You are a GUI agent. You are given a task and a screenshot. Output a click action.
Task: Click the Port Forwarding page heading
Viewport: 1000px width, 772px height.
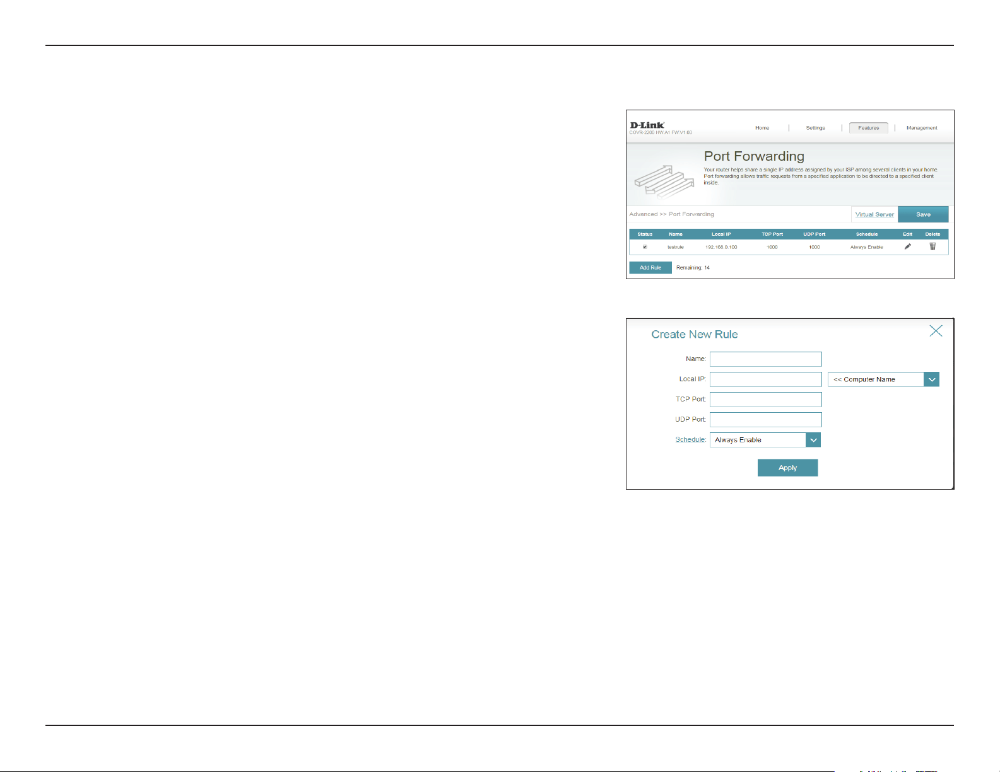(x=754, y=156)
